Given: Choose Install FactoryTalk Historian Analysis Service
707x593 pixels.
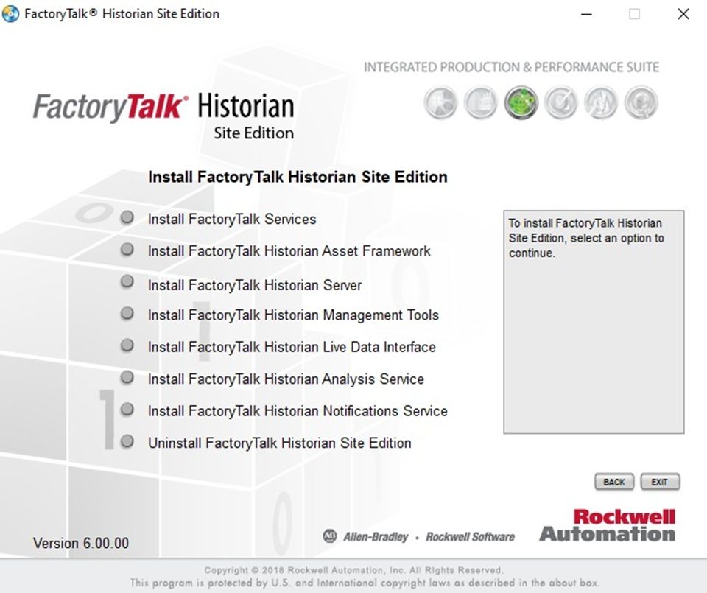Looking at the screenshot, I should coord(286,379).
